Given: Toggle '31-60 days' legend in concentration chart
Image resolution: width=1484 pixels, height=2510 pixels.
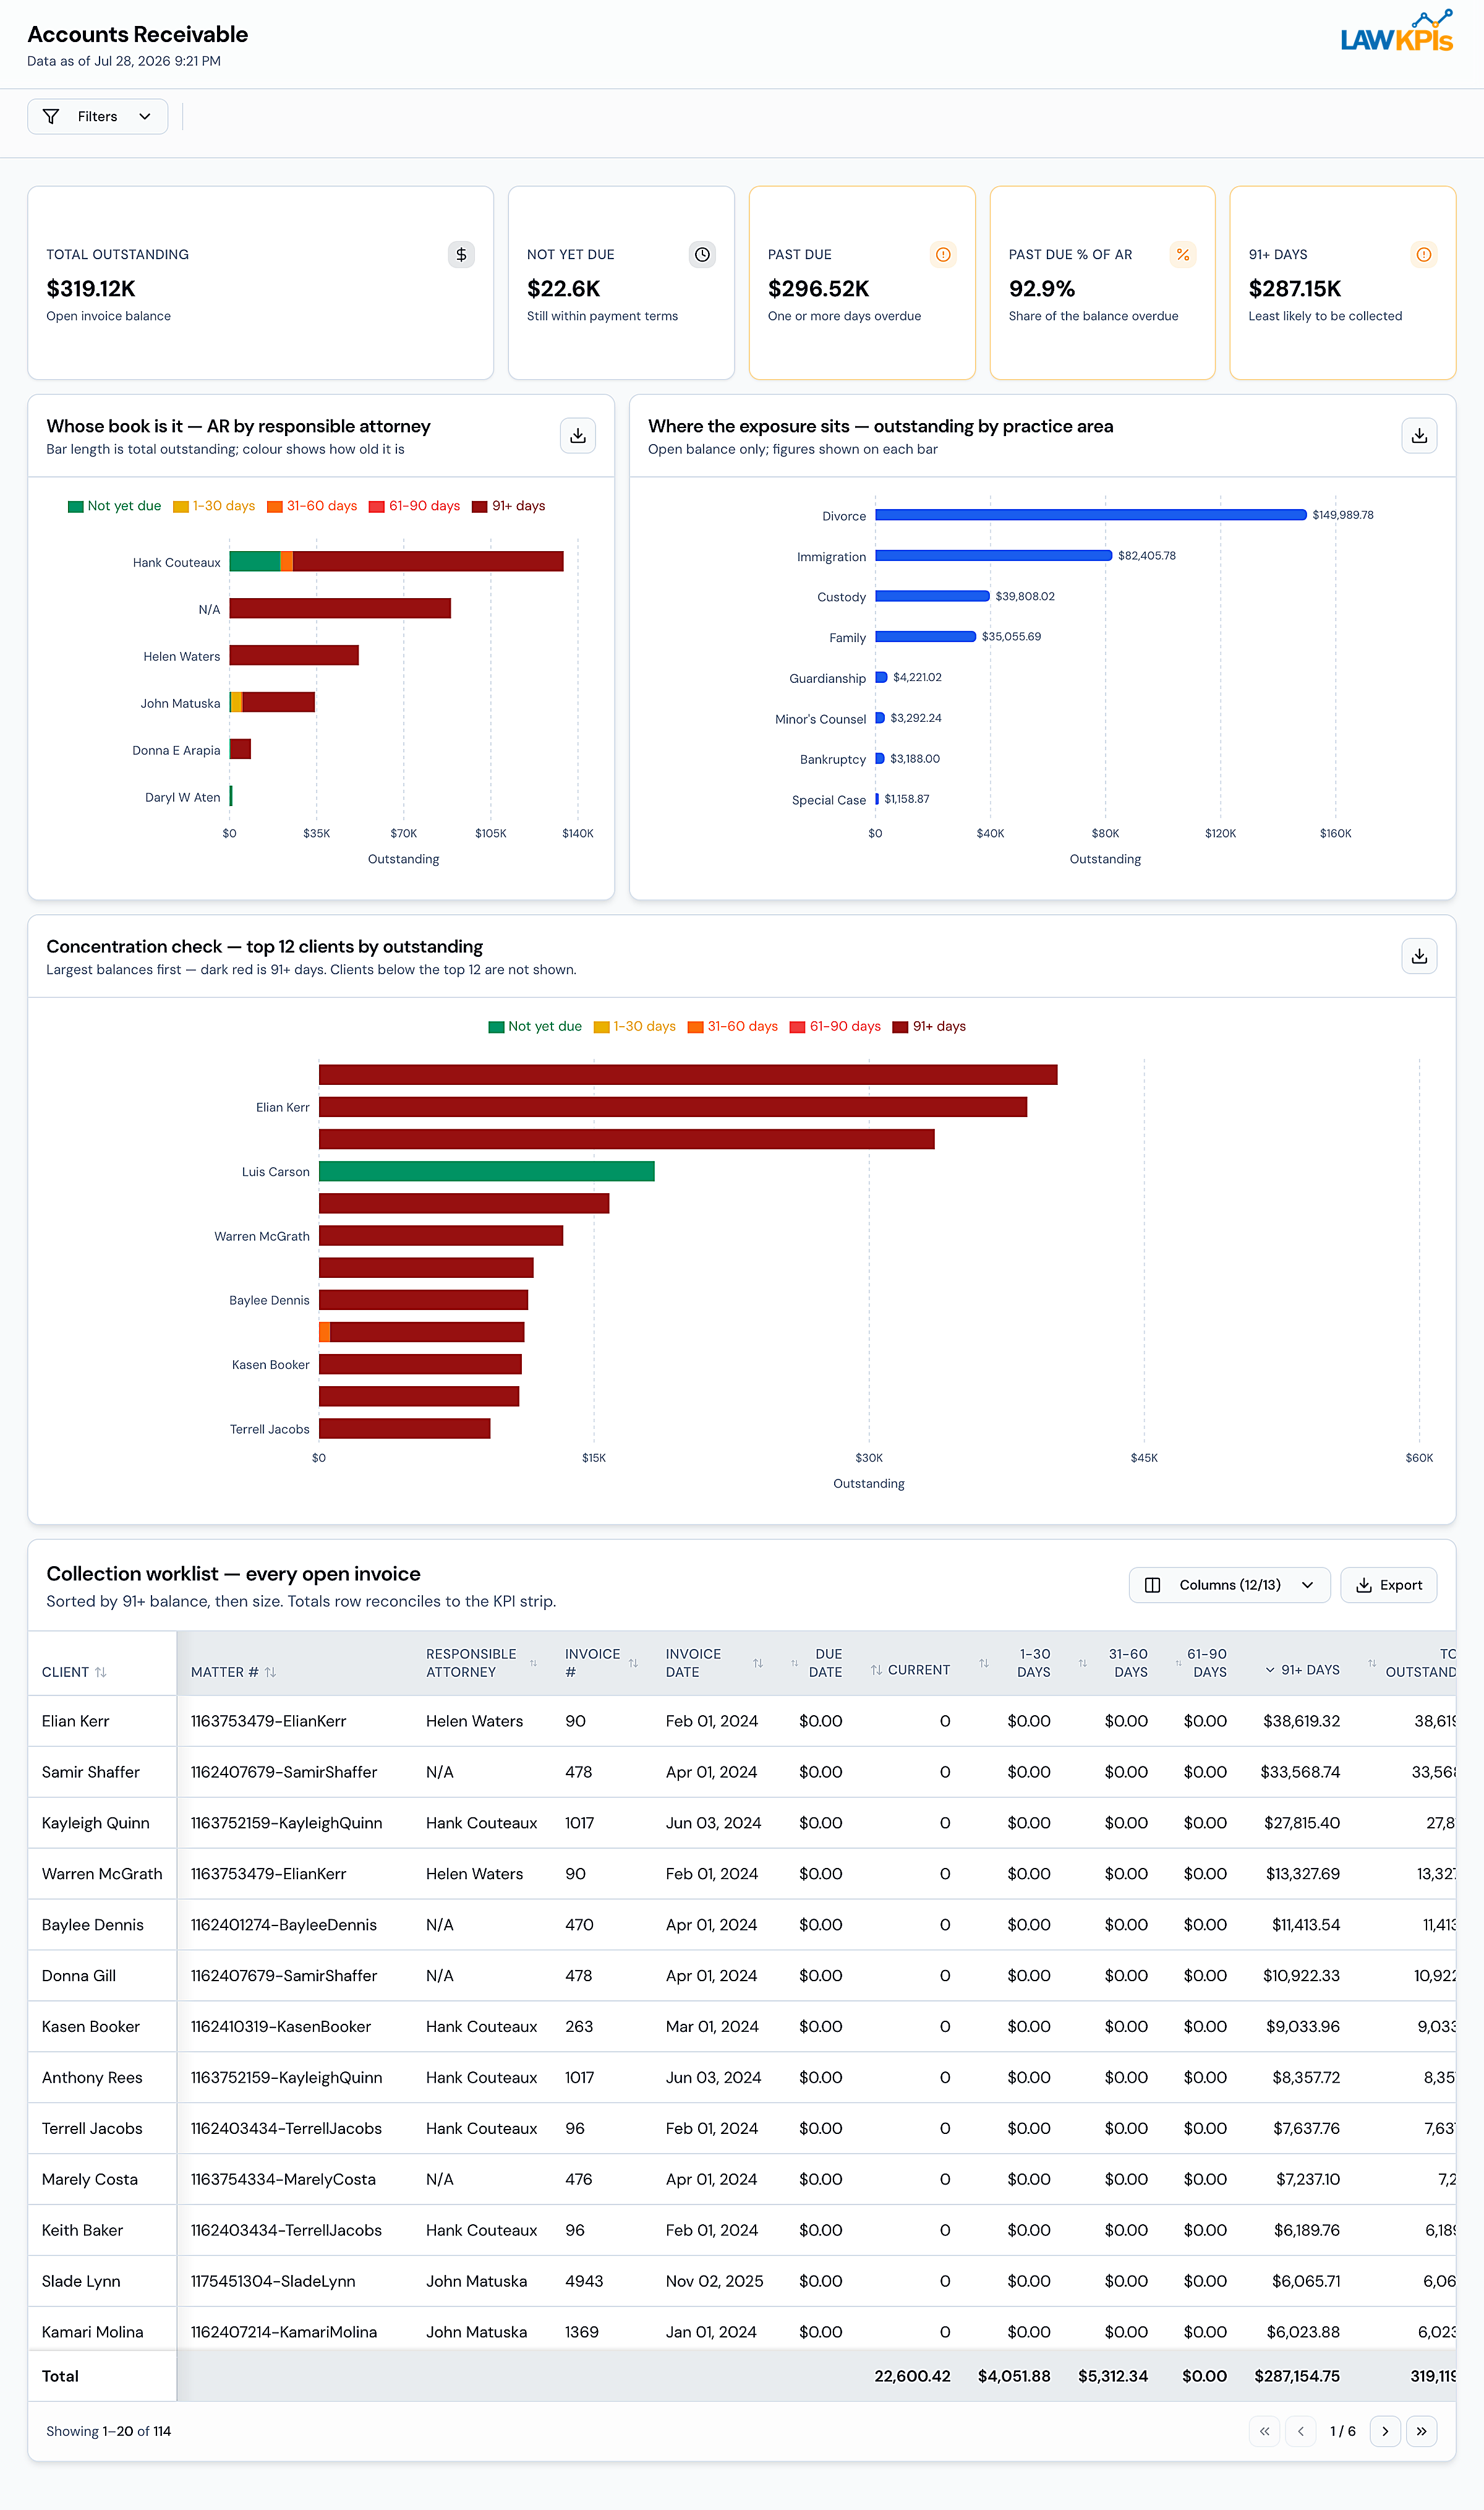Looking at the screenshot, I should tap(733, 1026).
